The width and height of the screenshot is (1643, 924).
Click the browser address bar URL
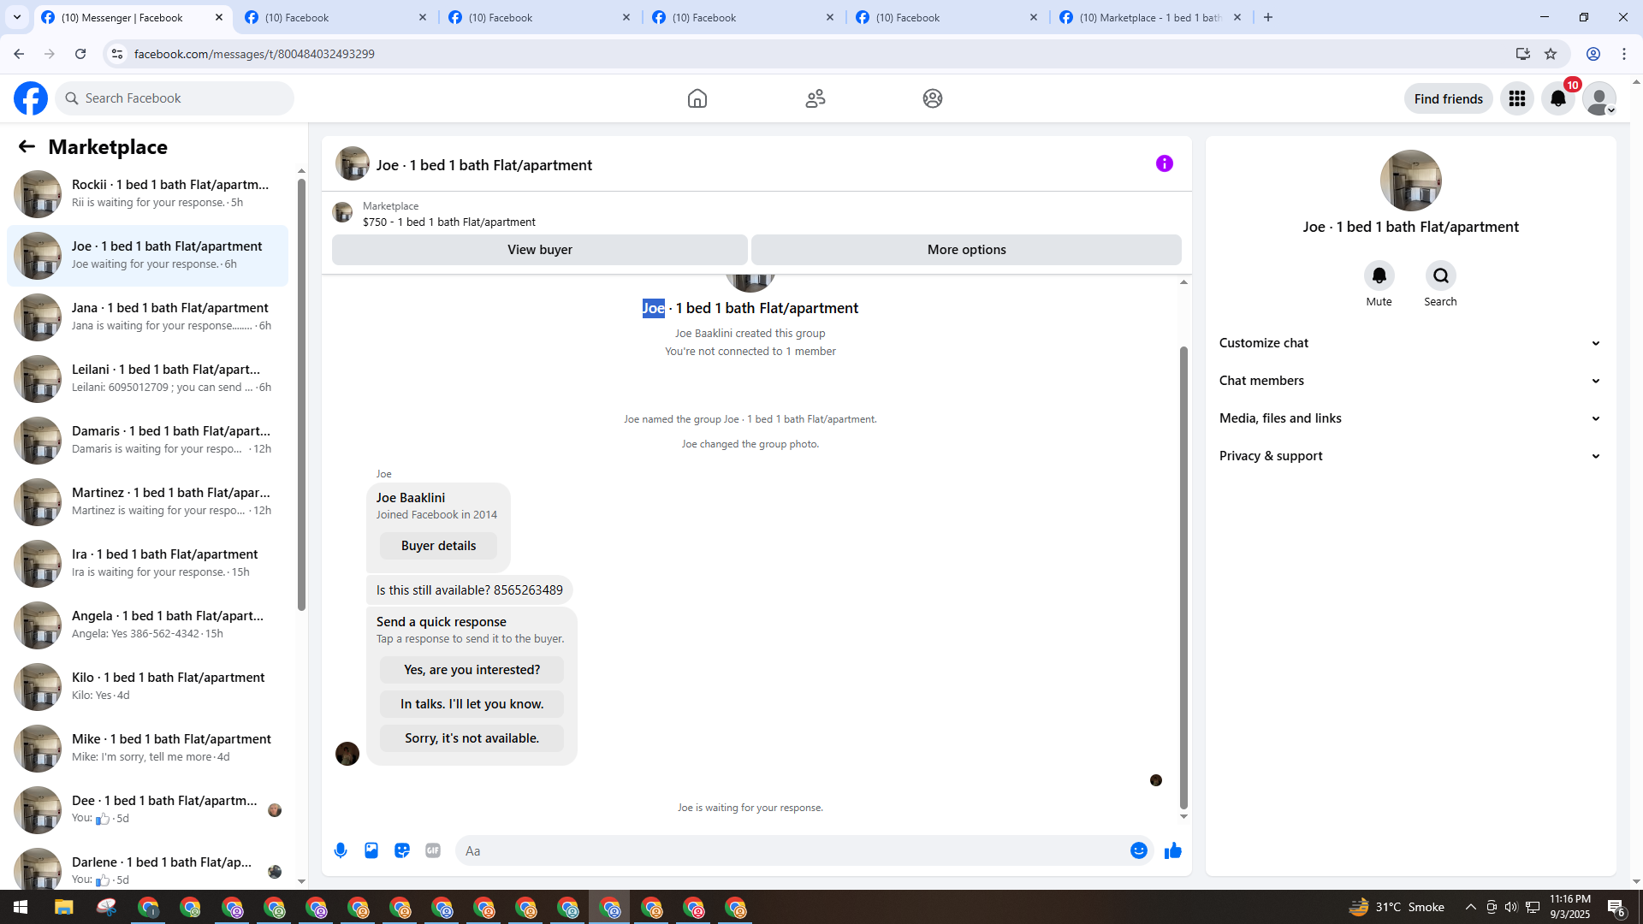coord(254,54)
